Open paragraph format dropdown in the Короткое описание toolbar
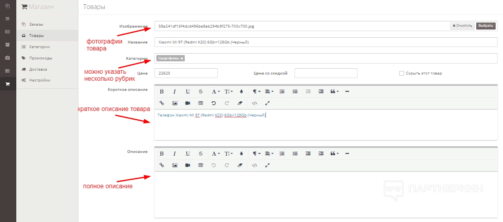 click(257, 92)
